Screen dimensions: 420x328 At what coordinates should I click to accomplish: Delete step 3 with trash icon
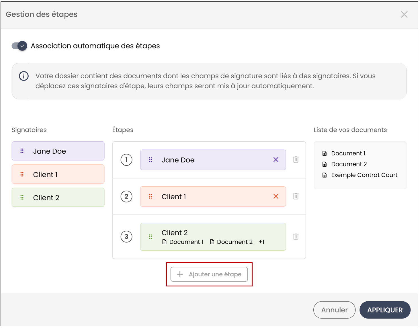pyautogui.click(x=296, y=237)
